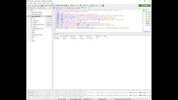Image resolution: width=178 pixels, height=100 pixels.
Task: Click the black square icon ending toolbar
Action: (x=103, y=6)
